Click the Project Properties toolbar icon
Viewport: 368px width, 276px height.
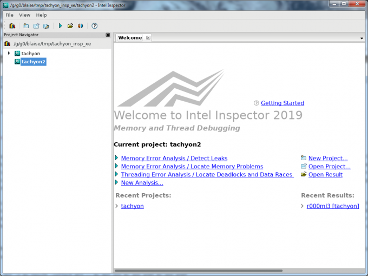(46, 26)
